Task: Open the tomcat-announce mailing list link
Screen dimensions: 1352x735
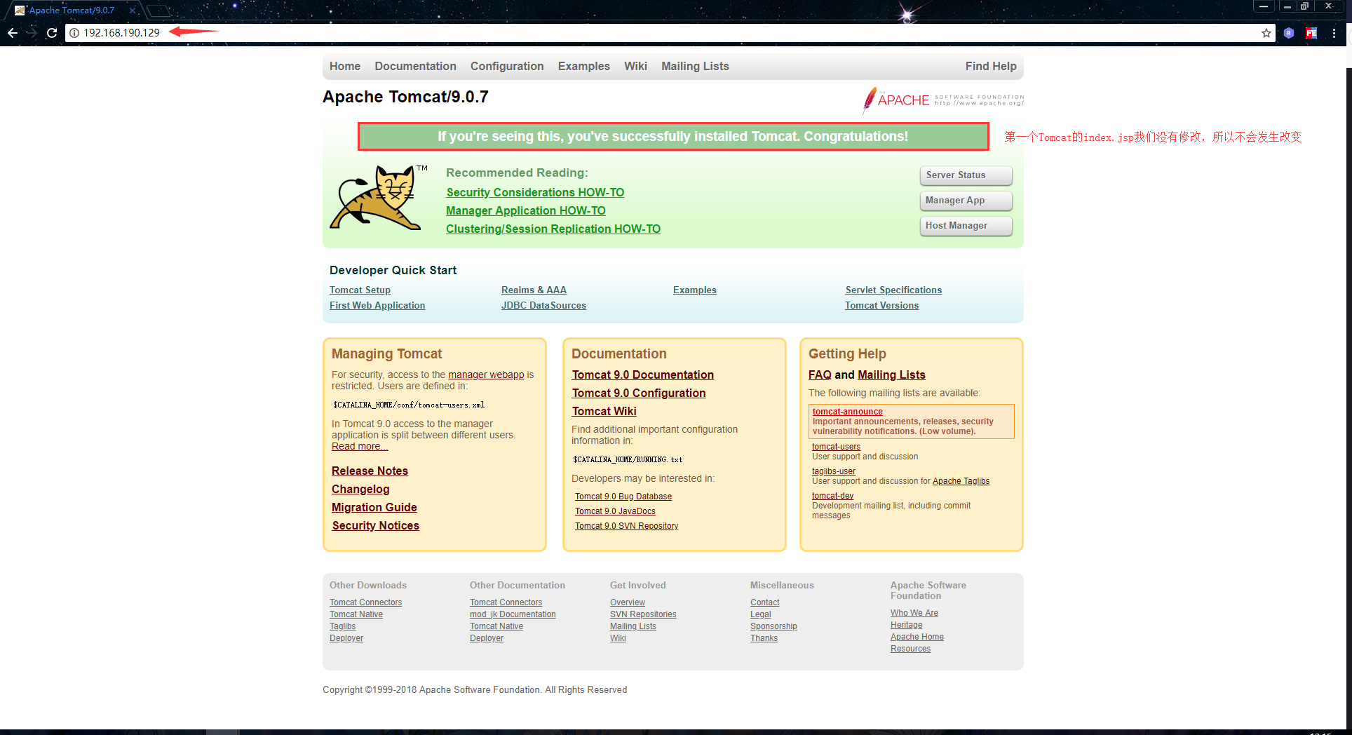Action: click(848, 412)
